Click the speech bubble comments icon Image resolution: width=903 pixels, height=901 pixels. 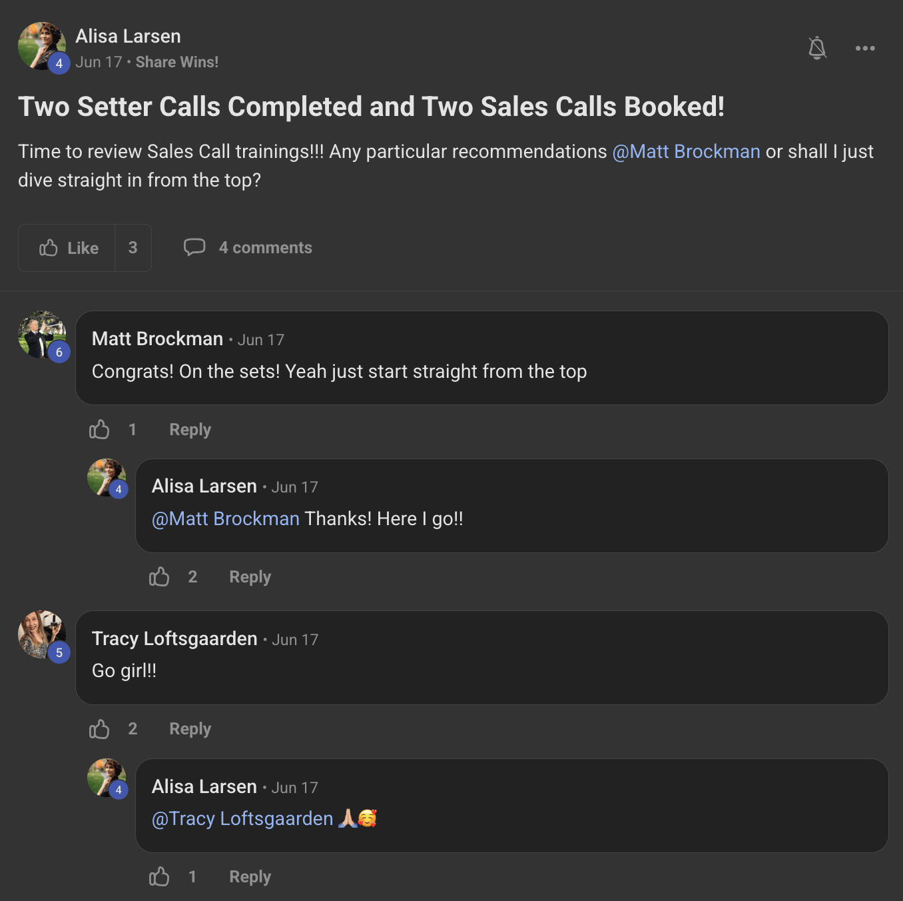(x=194, y=247)
